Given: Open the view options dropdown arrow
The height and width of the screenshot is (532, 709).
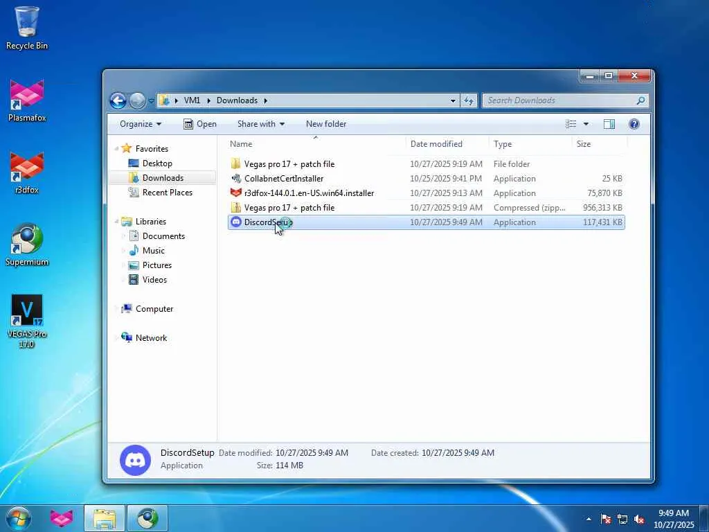Looking at the screenshot, I should 586,124.
